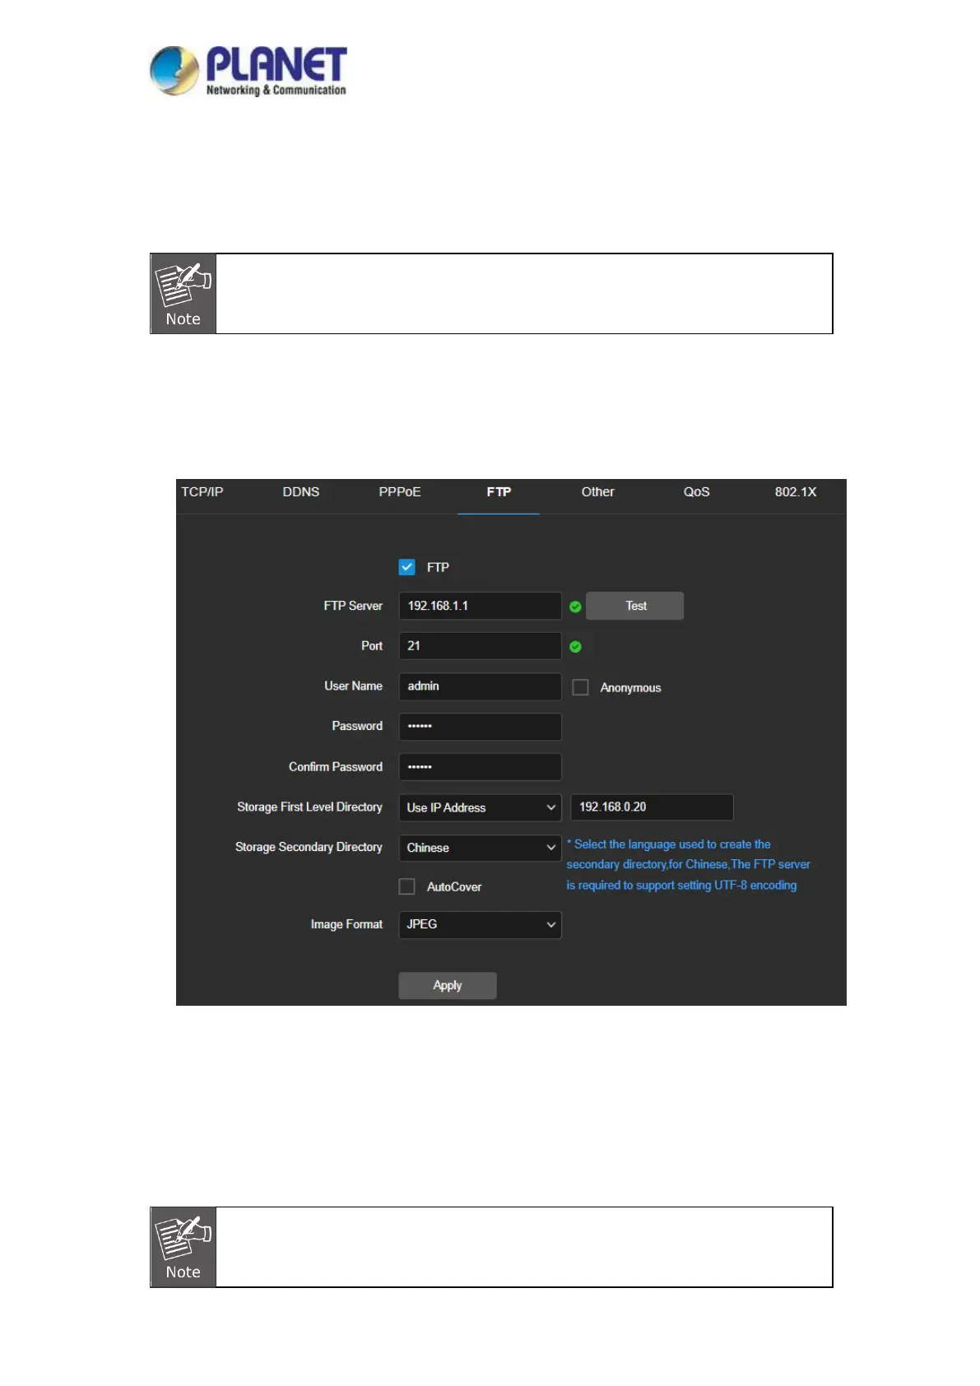The image size is (980, 1386).
Task: Click the Apply button
Action: 448,985
